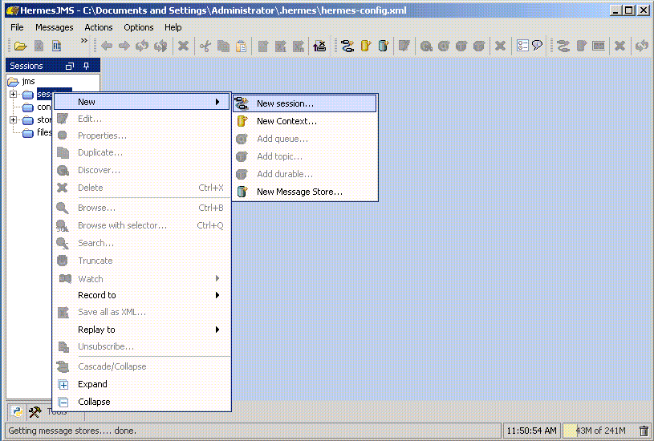Float the Sessions panel using restore icon

click(x=70, y=67)
